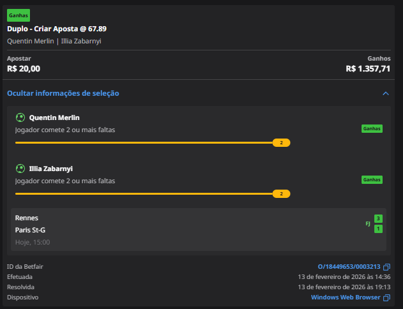Click Ganhas badge in Quentin Merlin row
403x309 pixels.
click(372, 128)
